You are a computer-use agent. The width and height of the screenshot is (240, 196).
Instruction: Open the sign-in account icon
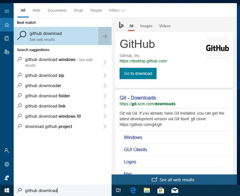click(7, 150)
